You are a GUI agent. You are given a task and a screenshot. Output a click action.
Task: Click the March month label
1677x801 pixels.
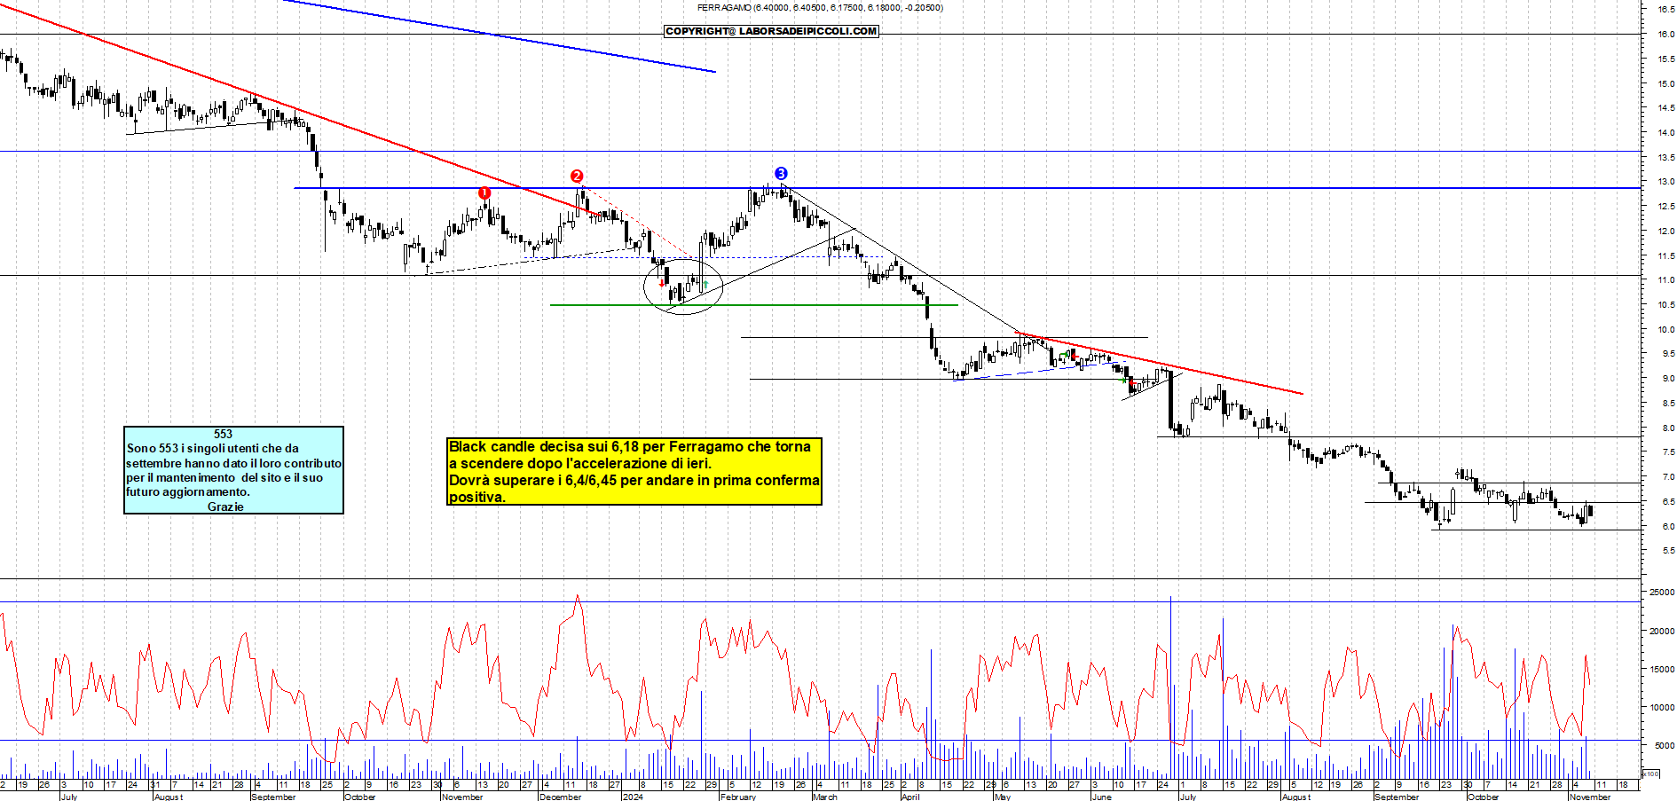[825, 797]
